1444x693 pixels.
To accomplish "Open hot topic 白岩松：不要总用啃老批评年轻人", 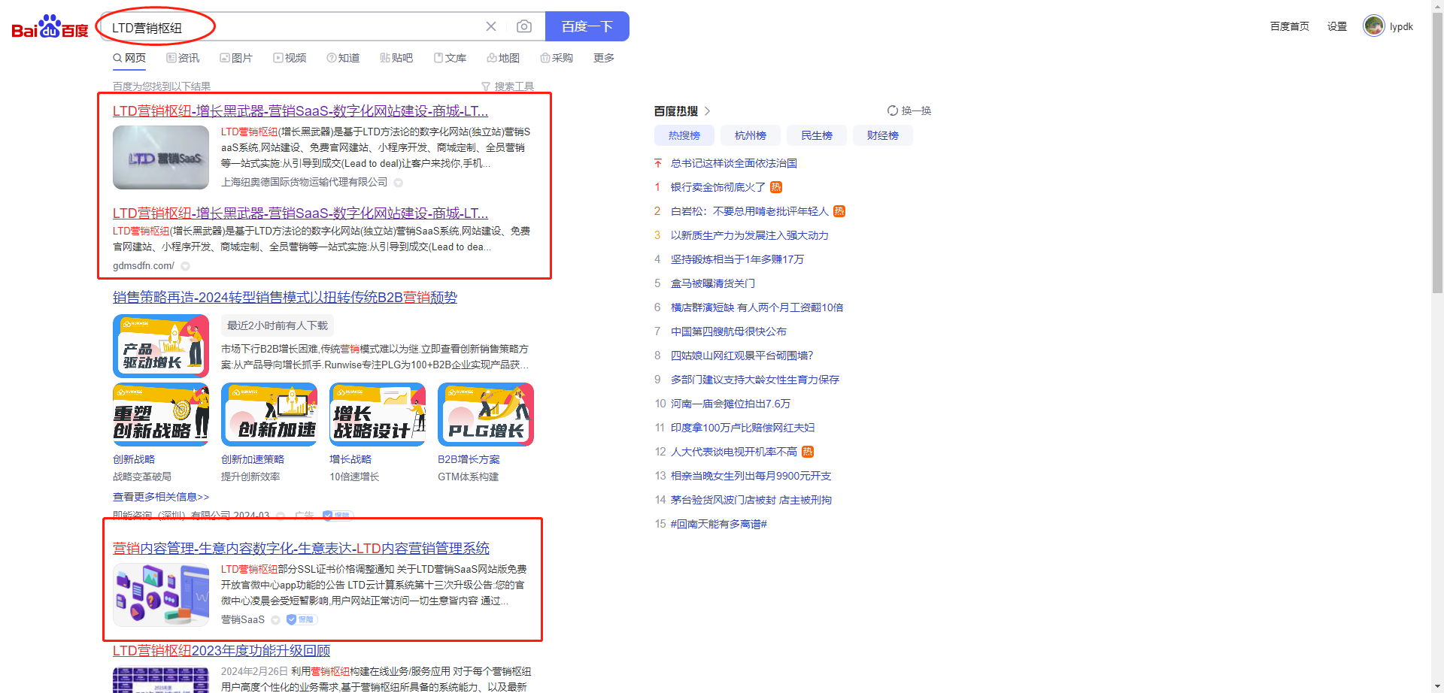I will [750, 211].
